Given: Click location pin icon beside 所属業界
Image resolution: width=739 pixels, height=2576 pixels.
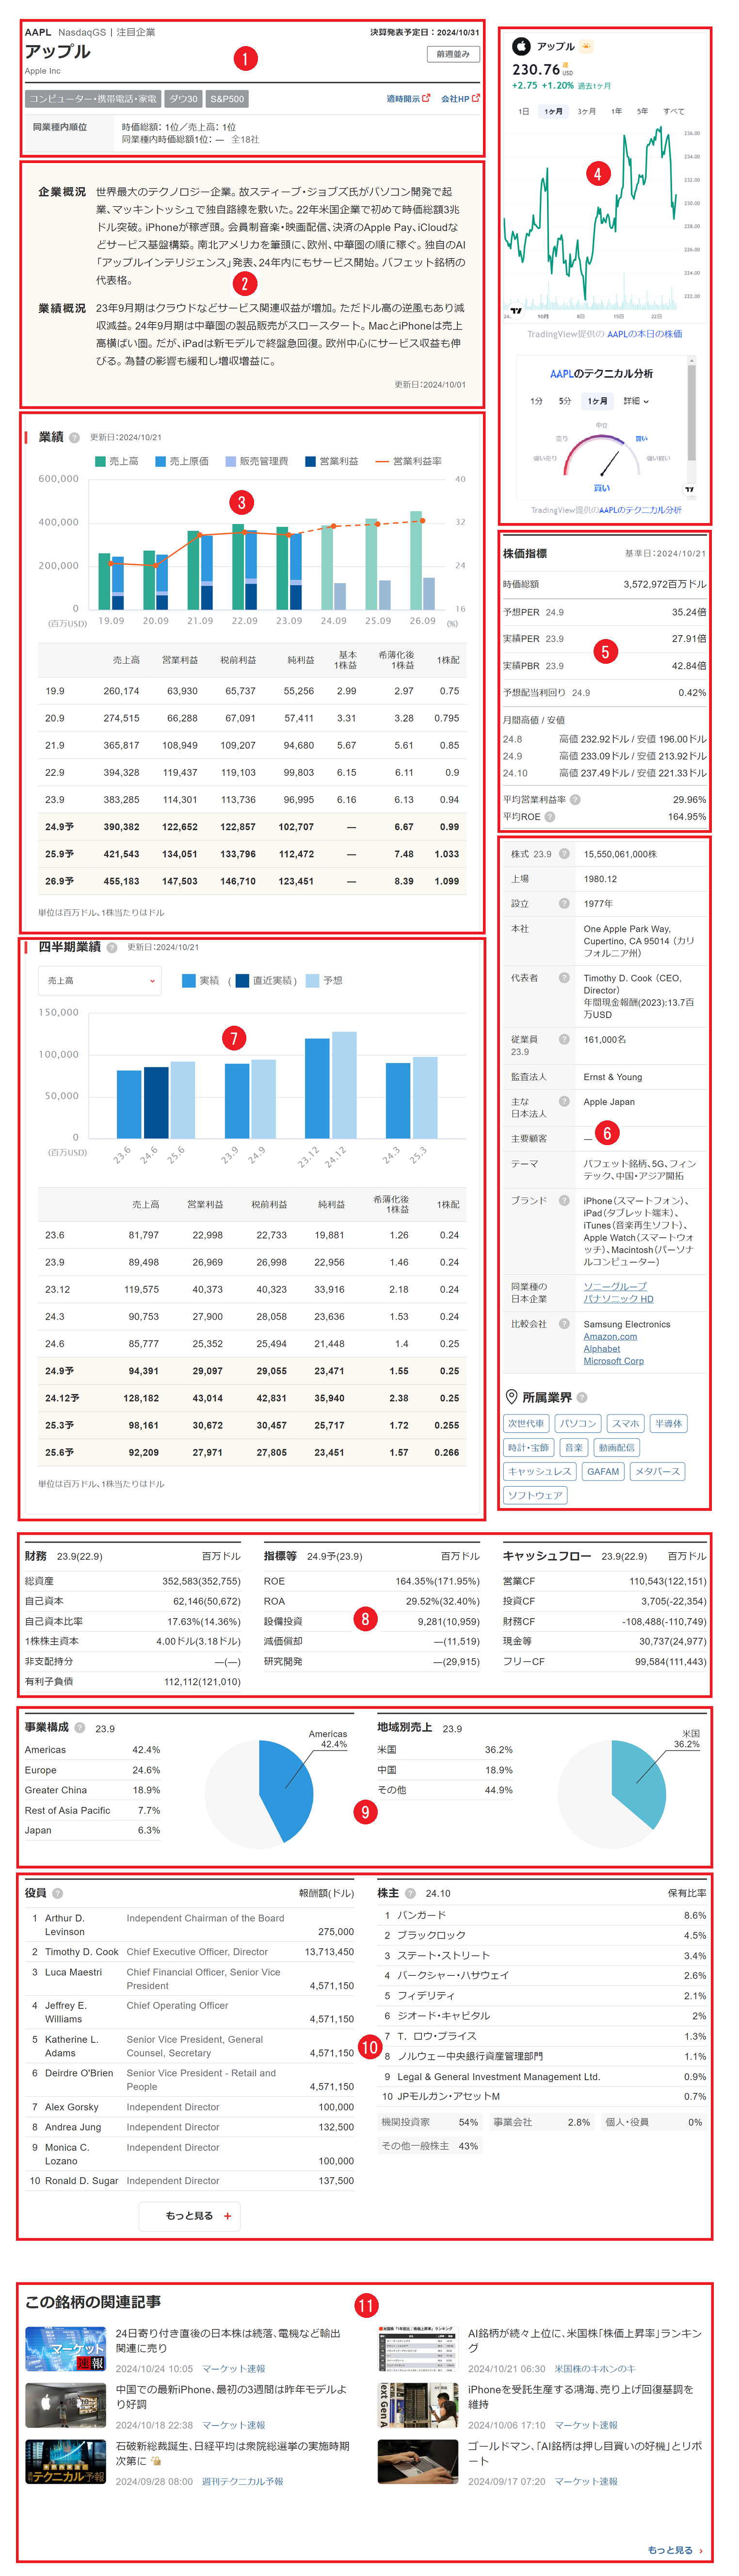Looking at the screenshot, I should [x=511, y=1397].
